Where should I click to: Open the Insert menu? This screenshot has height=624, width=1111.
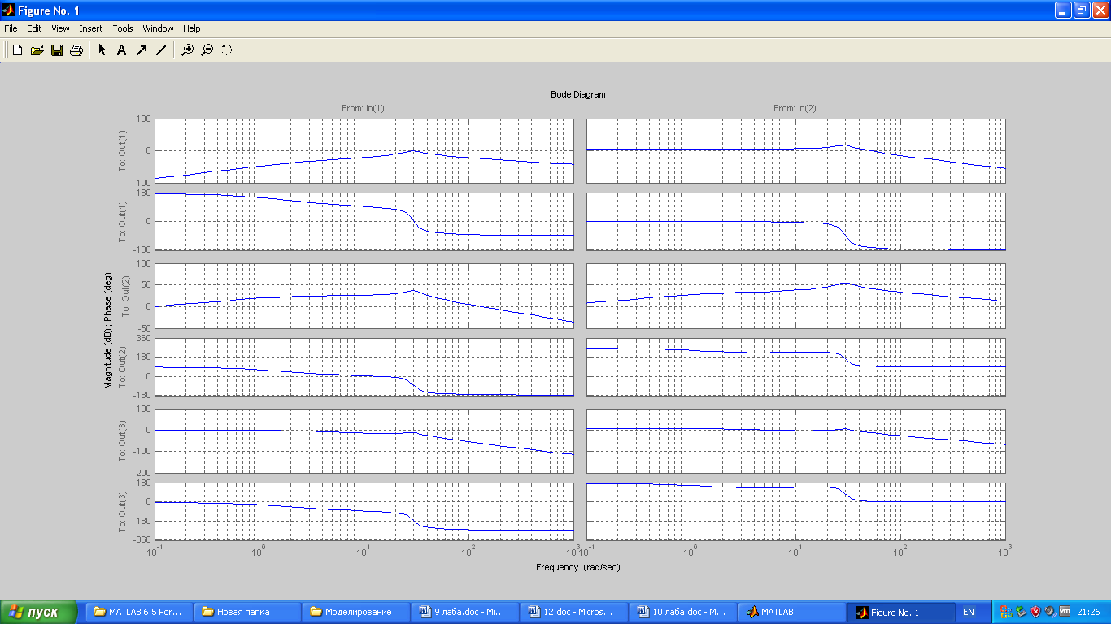(x=91, y=28)
